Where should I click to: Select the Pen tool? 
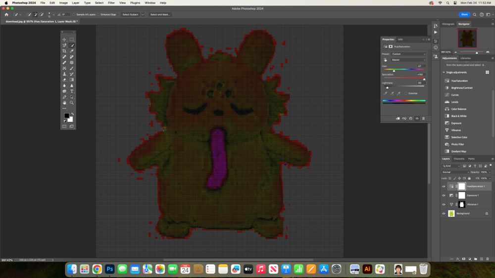point(64,97)
